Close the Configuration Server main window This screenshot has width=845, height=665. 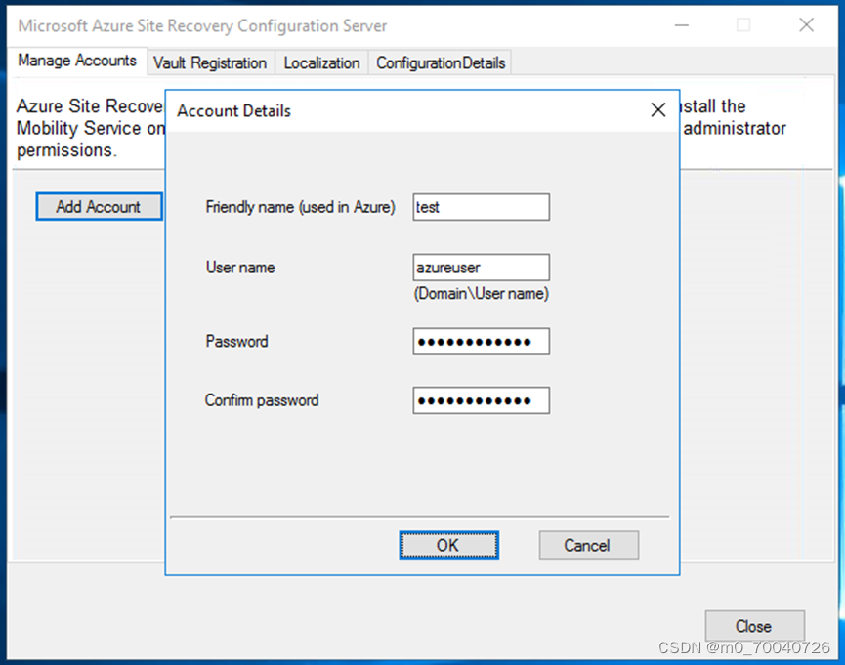[806, 24]
